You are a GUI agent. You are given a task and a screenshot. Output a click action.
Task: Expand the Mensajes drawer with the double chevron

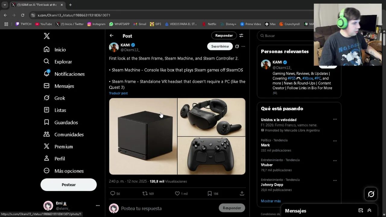369,210
